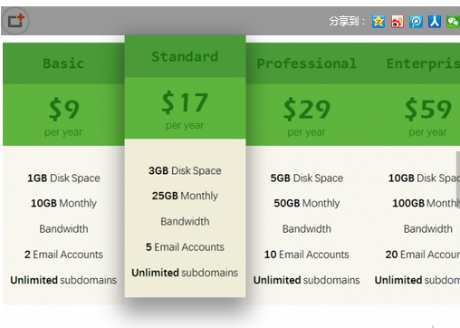The image size is (460, 328).
Task: Click the 5 Email Accounts line
Action: [x=185, y=247]
